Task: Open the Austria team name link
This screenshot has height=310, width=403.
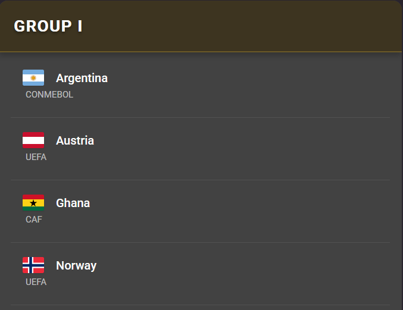Action: point(75,140)
